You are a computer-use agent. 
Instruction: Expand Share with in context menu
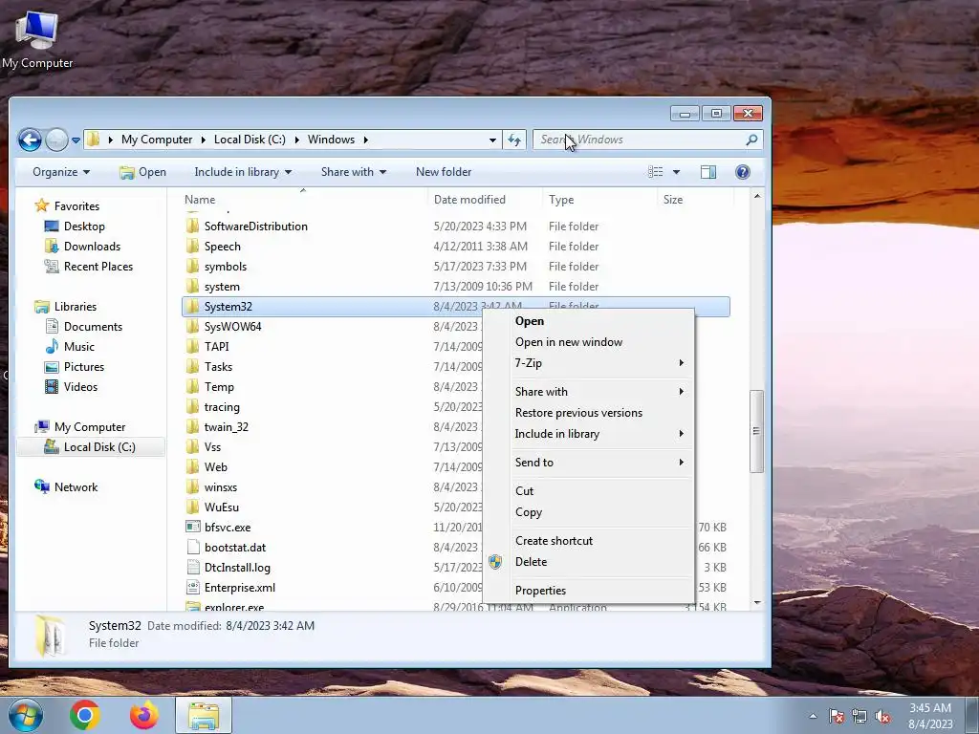[588, 391]
